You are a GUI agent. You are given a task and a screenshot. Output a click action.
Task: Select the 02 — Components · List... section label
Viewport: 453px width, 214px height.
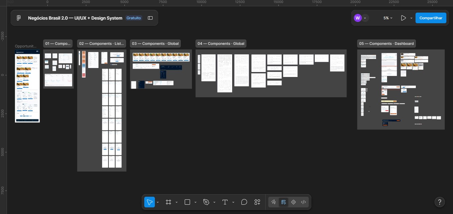(102, 43)
